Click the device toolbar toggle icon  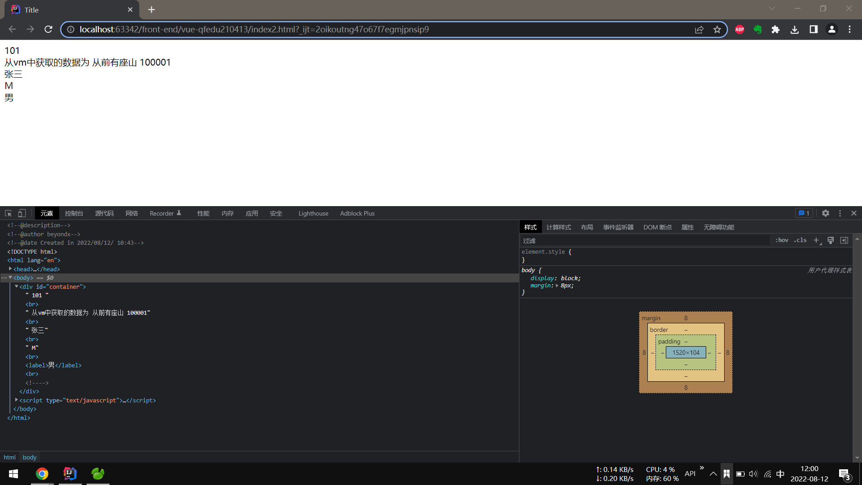22,213
